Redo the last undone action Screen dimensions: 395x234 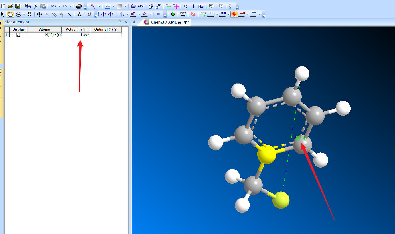pos(65,6)
